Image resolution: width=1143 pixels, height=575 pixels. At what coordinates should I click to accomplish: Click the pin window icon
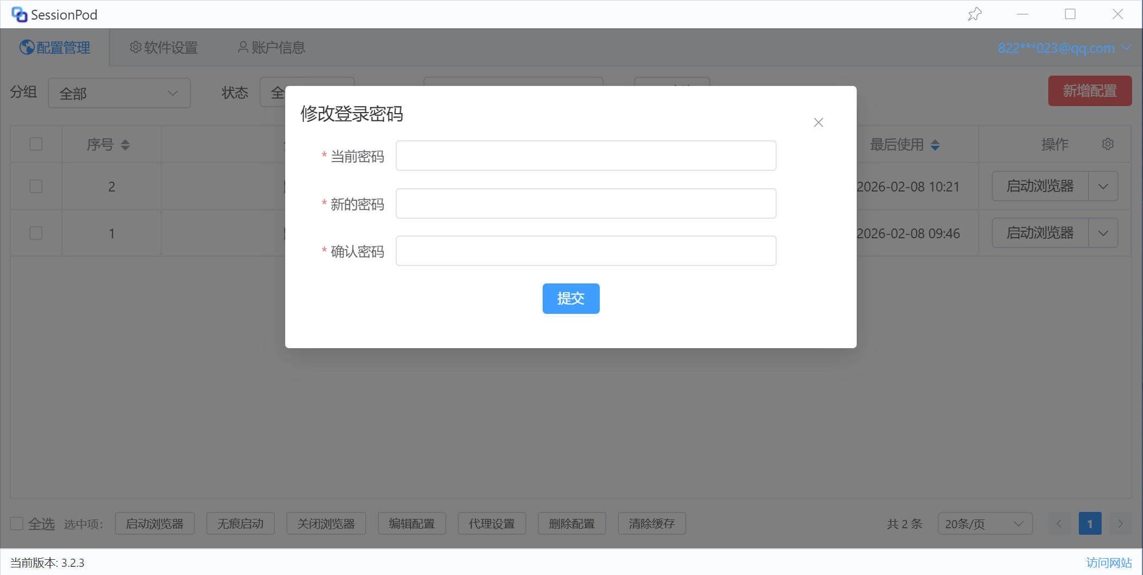[974, 14]
